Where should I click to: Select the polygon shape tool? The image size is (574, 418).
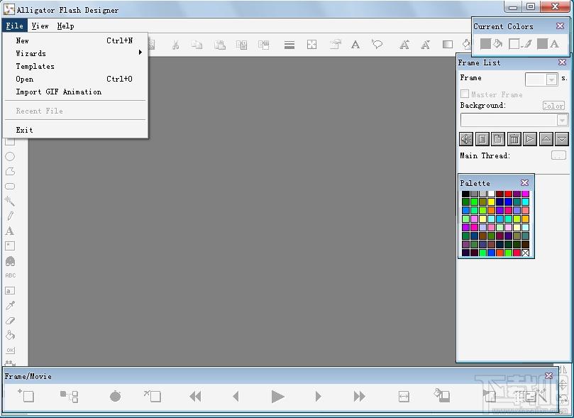point(10,171)
